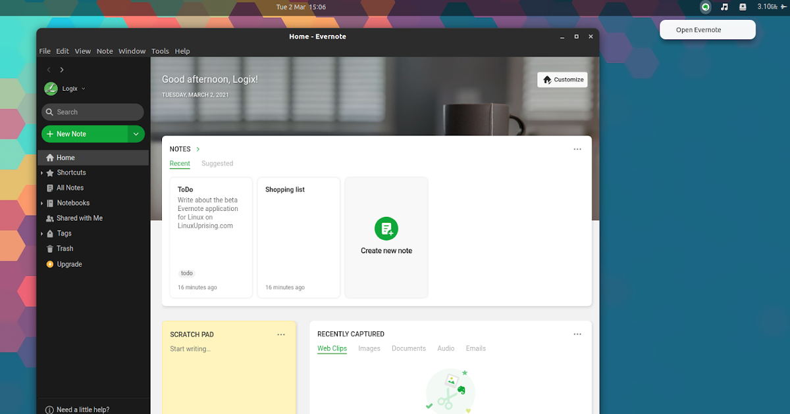Open the Note menu
Image resolution: width=790 pixels, height=414 pixels.
(105, 51)
